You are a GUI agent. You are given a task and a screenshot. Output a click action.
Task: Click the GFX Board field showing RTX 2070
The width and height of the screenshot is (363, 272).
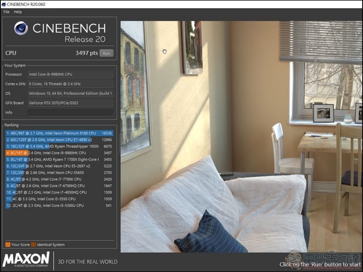[x=70, y=103]
